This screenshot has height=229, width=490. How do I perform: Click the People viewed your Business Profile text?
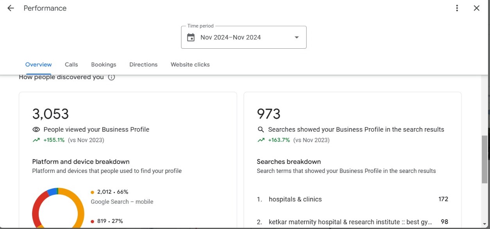point(96,130)
